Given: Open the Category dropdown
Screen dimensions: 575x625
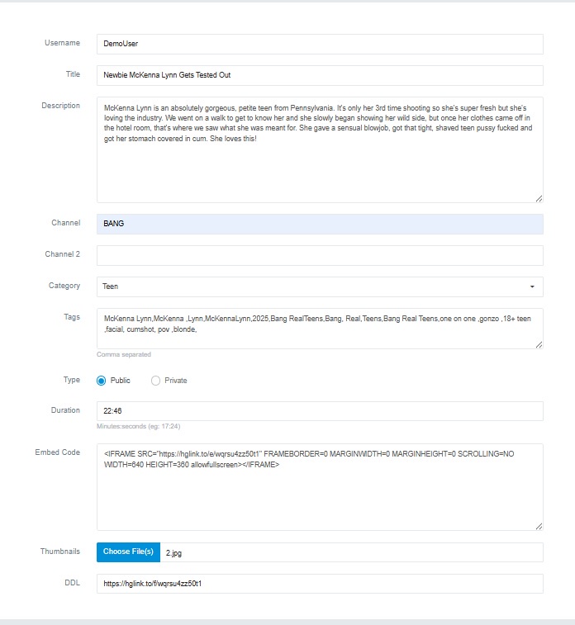Looking at the screenshot, I should pos(320,286).
